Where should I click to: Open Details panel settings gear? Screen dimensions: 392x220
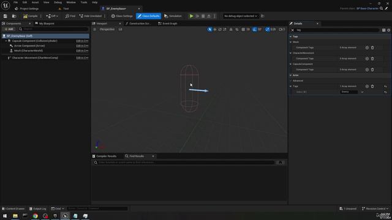click(389, 30)
